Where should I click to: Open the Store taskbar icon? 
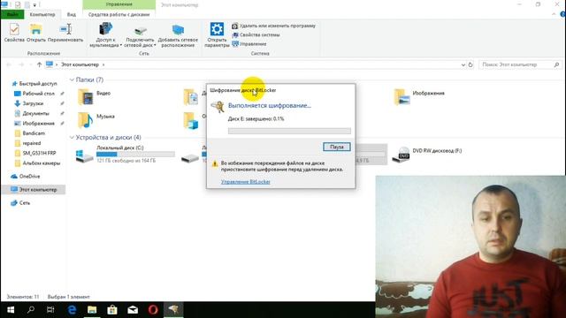tap(112, 310)
